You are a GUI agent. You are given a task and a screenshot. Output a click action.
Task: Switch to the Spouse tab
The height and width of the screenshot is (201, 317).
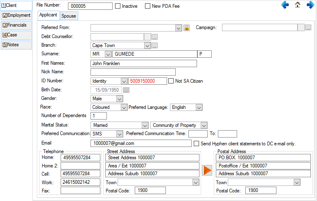(68, 16)
